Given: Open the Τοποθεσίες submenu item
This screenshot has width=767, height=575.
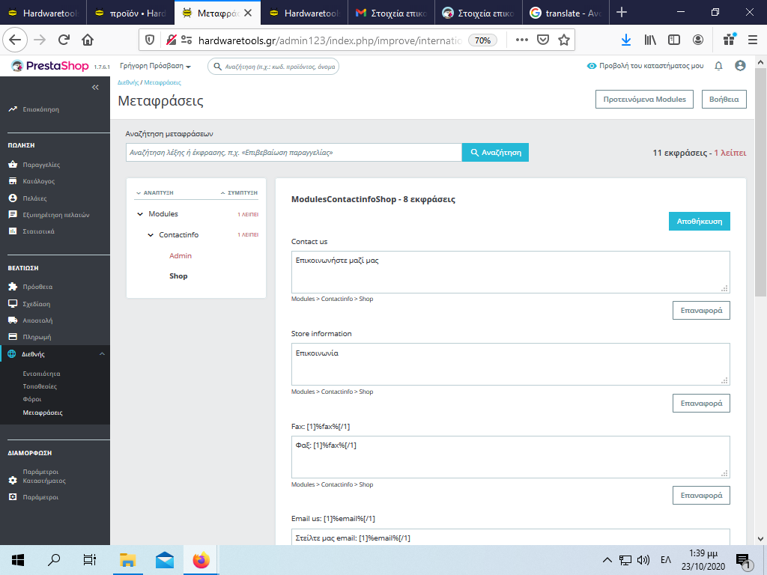Looking at the screenshot, I should [x=40, y=386].
